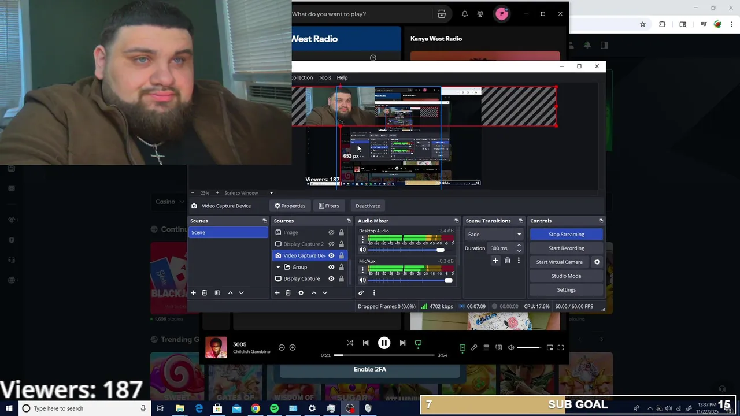Hide the Group source
The width and height of the screenshot is (740, 416).
pyautogui.click(x=331, y=267)
